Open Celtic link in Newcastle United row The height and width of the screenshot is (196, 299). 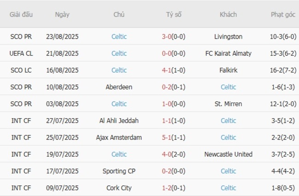pos(119,154)
